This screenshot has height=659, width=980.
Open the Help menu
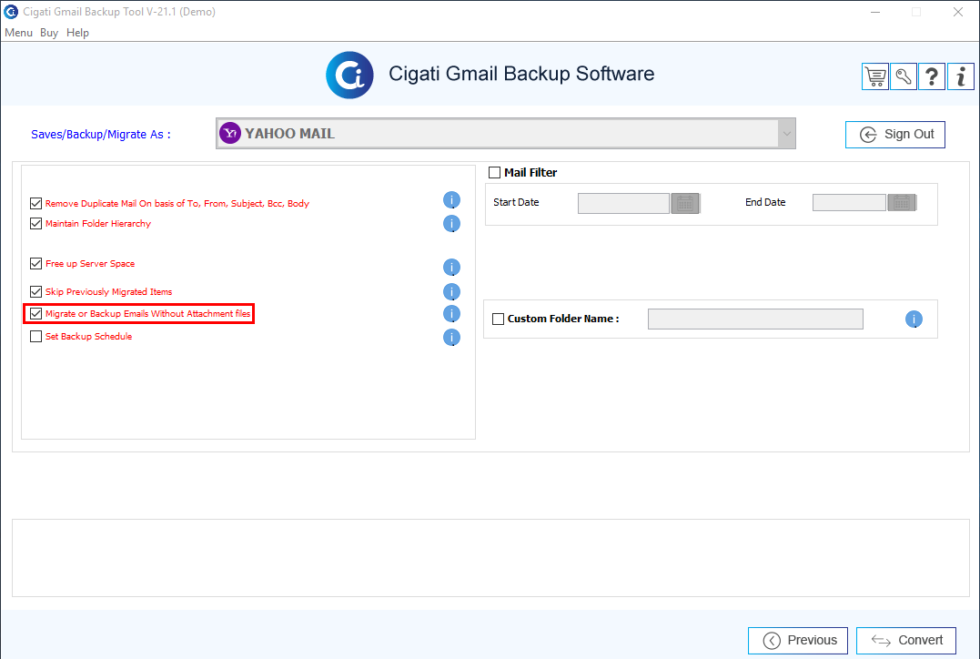pos(77,33)
